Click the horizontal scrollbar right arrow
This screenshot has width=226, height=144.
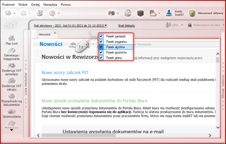point(210,135)
